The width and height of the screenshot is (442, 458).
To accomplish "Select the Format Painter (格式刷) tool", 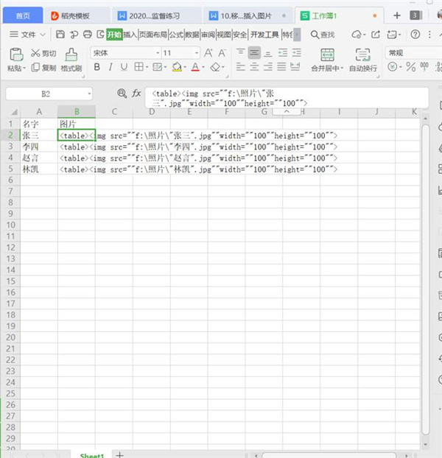I will [71, 60].
